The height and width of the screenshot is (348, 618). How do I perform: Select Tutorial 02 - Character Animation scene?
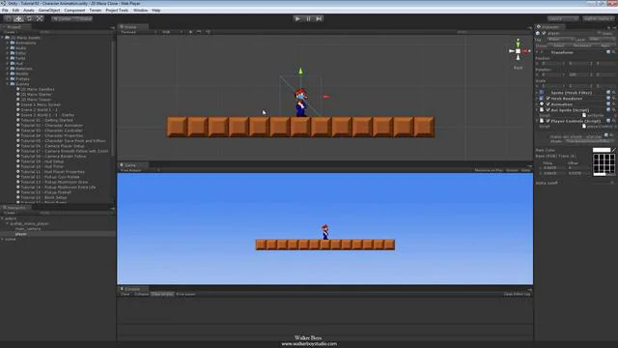click(51, 125)
